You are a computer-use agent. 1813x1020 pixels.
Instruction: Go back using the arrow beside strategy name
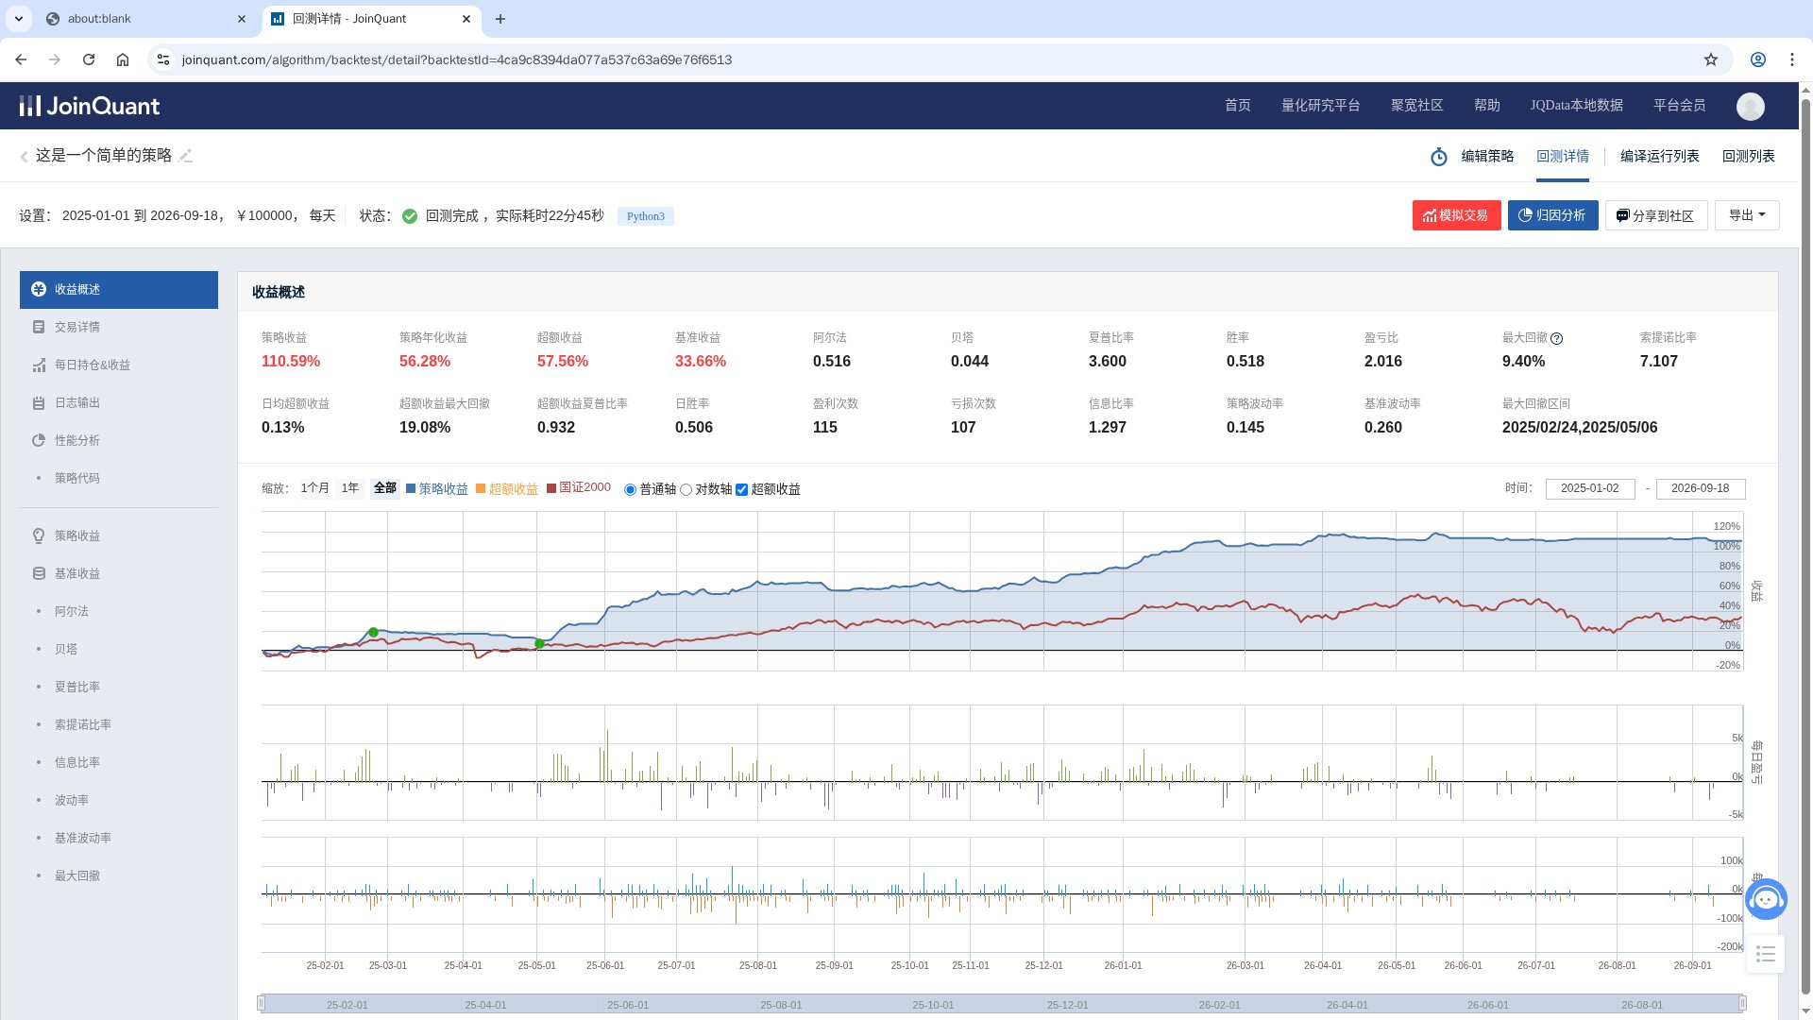(x=24, y=157)
